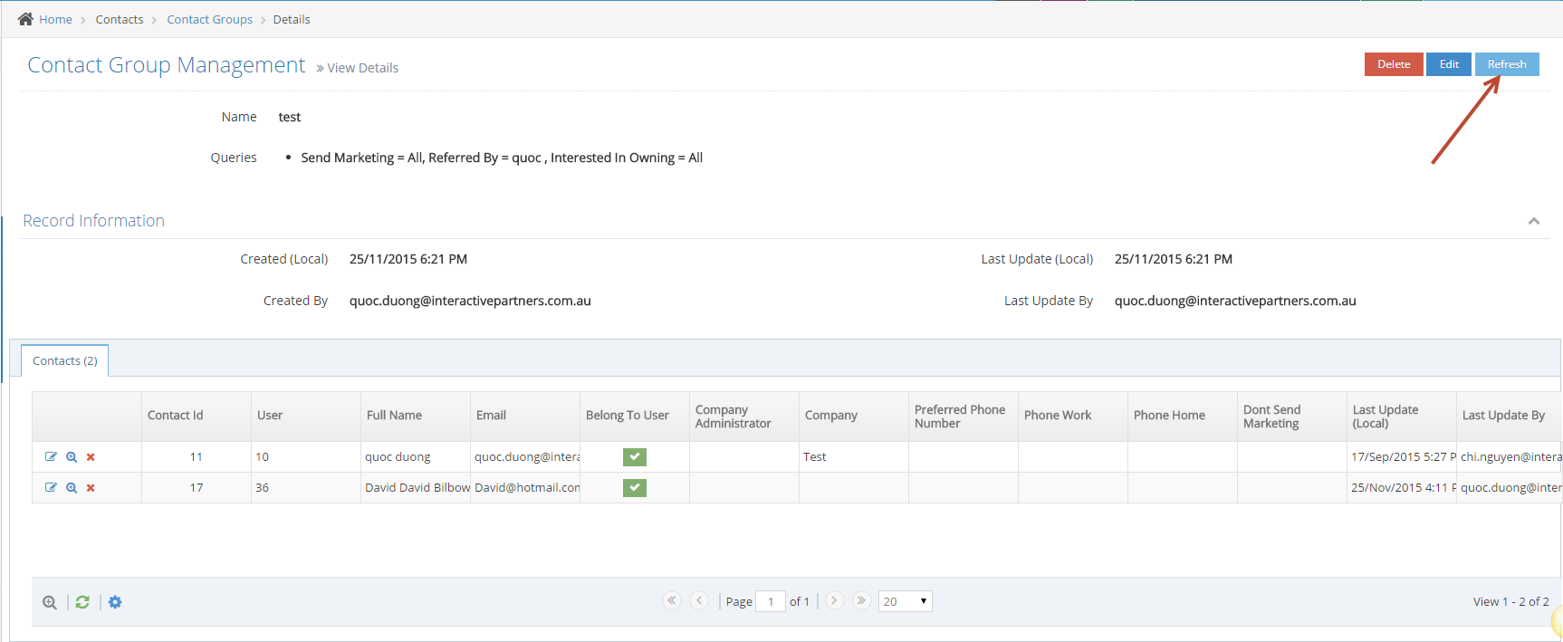Collapse the Record Information section
The height and width of the screenshot is (642, 1563).
coord(1534,221)
